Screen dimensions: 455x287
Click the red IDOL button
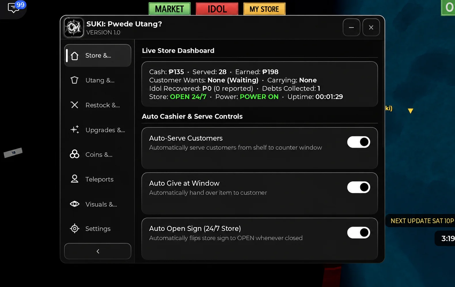coord(217,9)
